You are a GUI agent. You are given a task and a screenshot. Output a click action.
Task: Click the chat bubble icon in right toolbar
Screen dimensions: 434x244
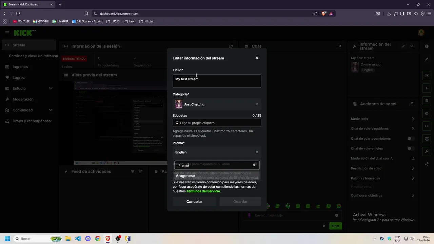[427, 114]
